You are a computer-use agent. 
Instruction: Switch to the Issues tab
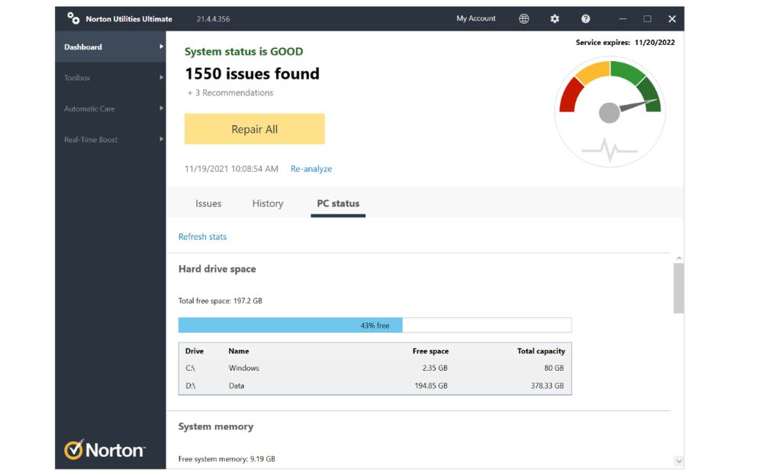click(x=208, y=204)
